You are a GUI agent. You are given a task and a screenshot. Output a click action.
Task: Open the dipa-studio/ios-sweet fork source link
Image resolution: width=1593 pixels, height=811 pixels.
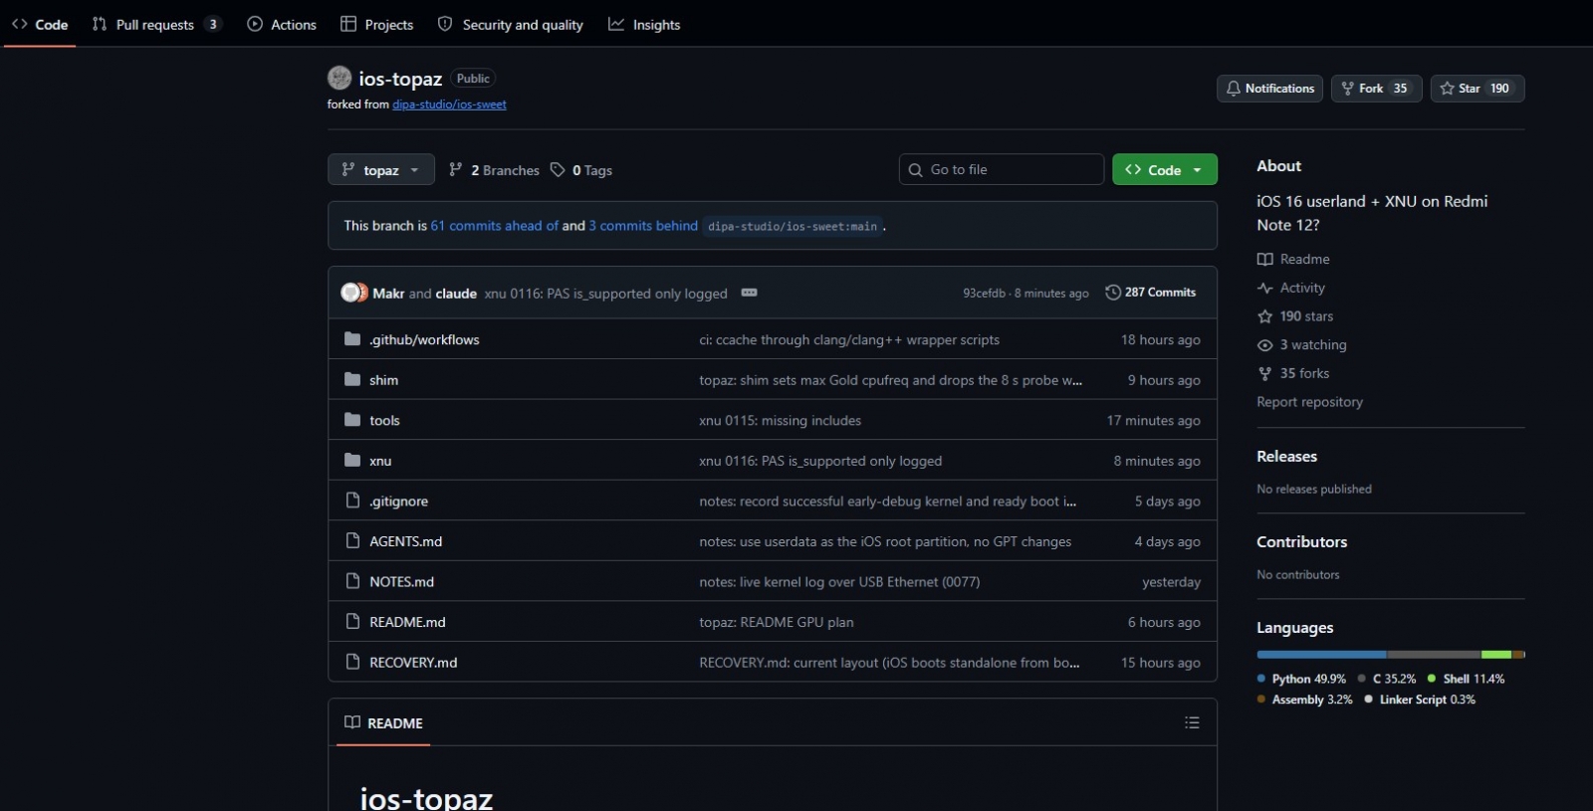coord(449,104)
